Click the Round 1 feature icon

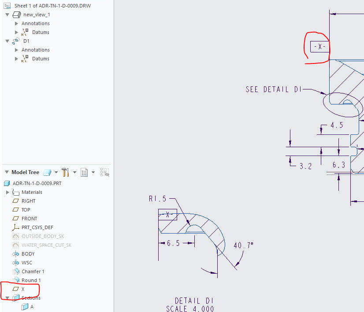pyautogui.click(x=16, y=280)
